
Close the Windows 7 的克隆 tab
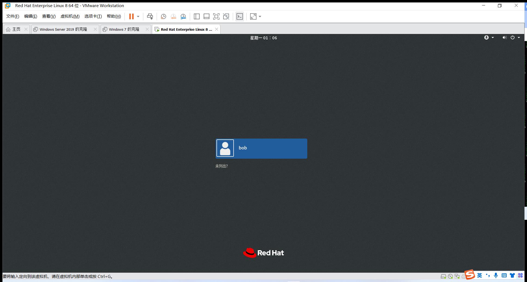(147, 29)
